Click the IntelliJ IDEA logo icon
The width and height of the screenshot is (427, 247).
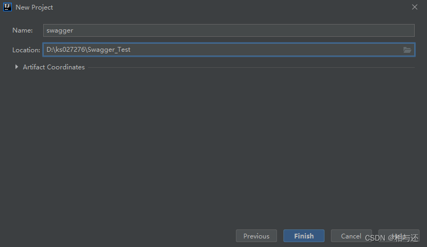[7, 7]
